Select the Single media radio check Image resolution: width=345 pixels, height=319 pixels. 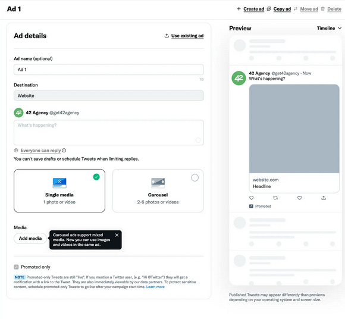coord(96,177)
